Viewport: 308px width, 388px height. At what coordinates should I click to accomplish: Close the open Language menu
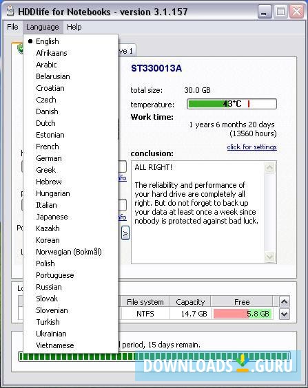point(43,27)
